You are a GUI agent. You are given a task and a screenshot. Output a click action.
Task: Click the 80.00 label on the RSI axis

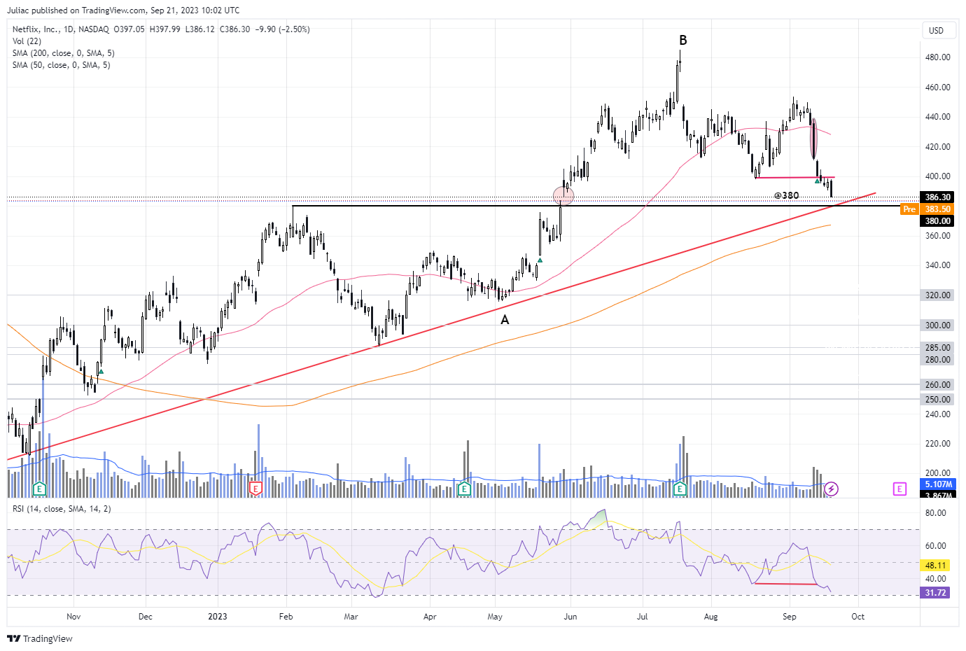[x=936, y=513]
